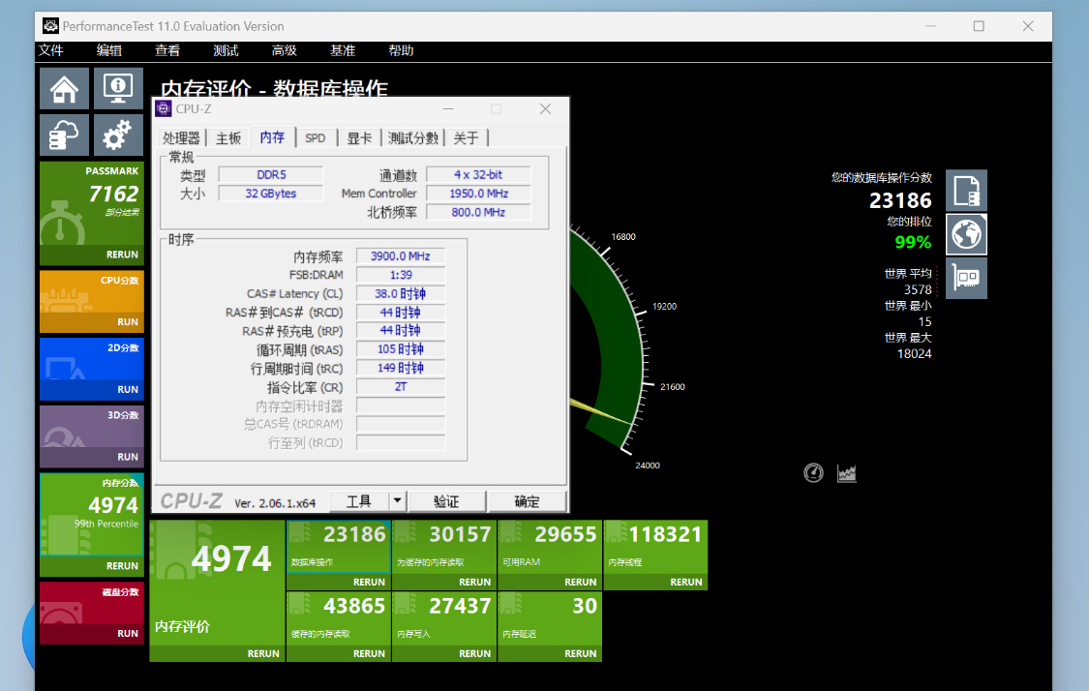1089x691 pixels.
Task: Click the CPU-Z title bar icon
Action: 164,108
